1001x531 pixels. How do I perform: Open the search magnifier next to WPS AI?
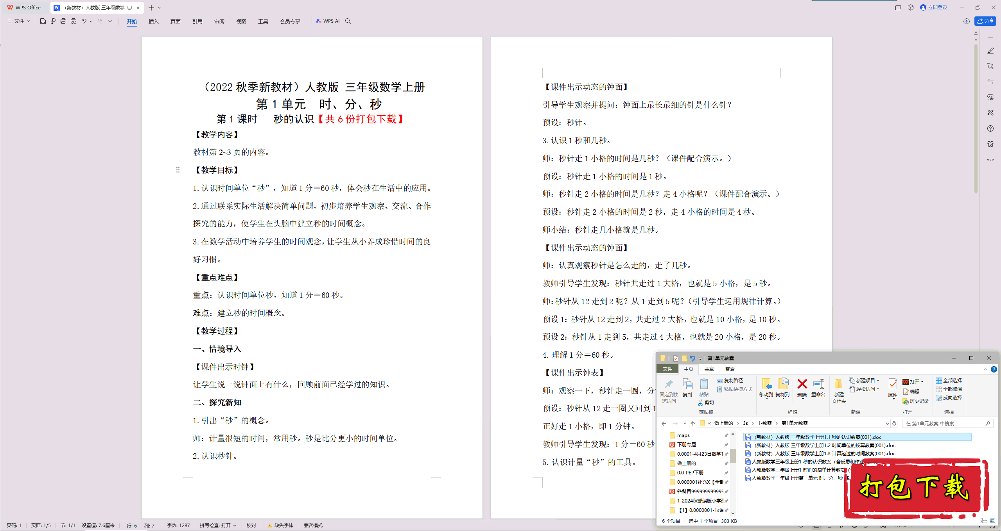(348, 21)
